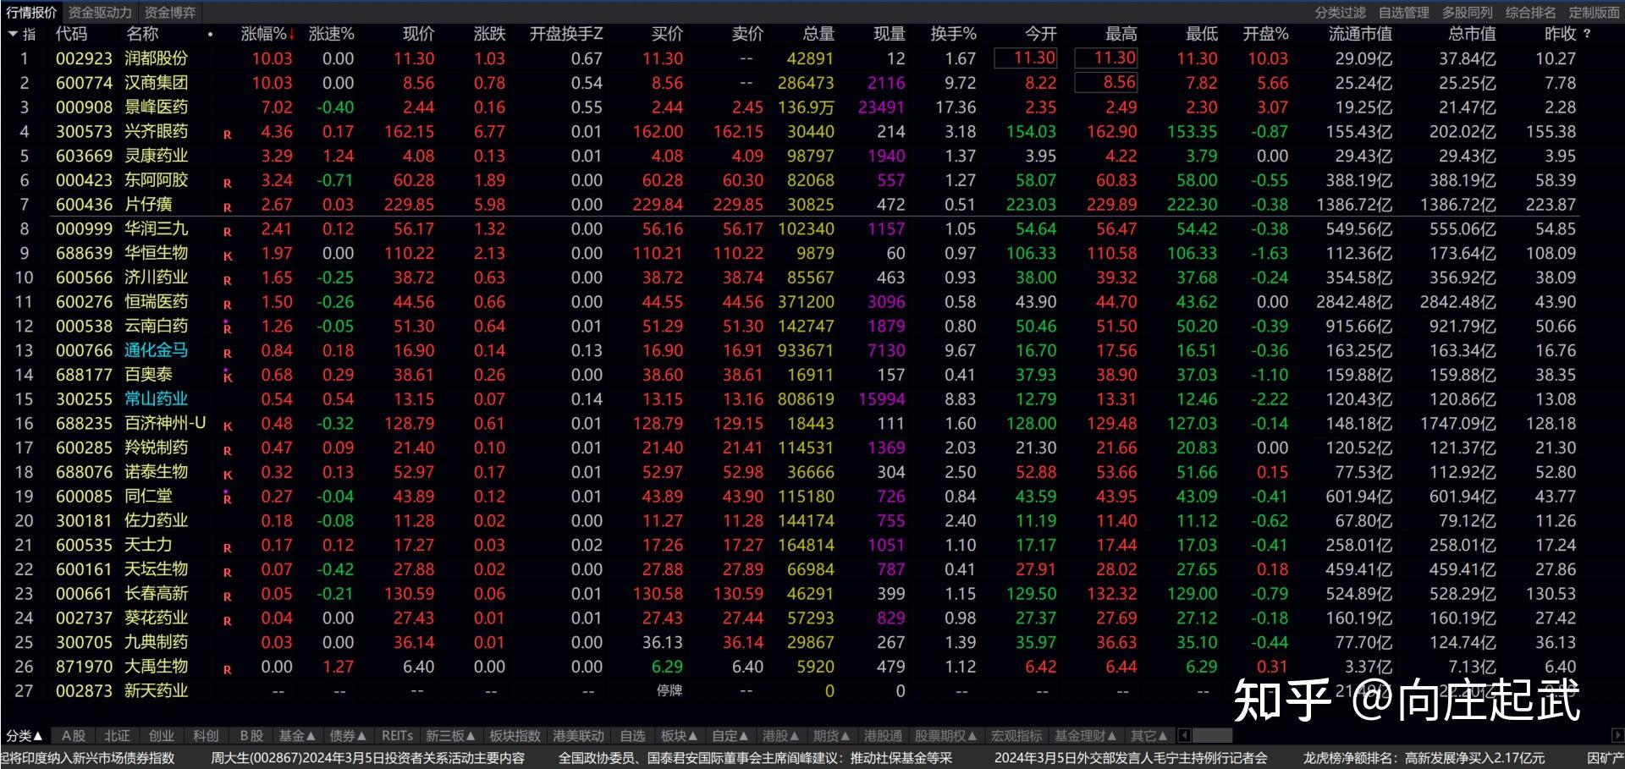Select the 行情报价 tab
This screenshot has height=769, width=1625.
[x=31, y=12]
